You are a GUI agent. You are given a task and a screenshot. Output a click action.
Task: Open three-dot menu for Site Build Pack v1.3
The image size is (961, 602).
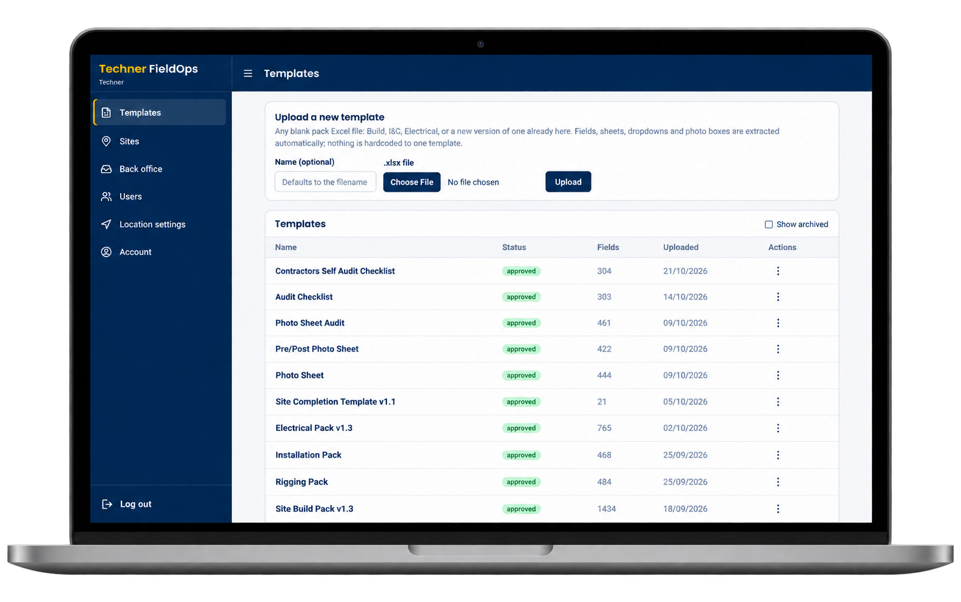coord(778,509)
